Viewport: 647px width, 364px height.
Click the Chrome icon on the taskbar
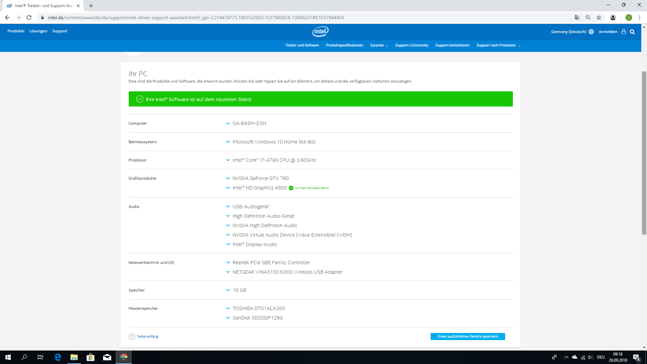tap(124, 357)
